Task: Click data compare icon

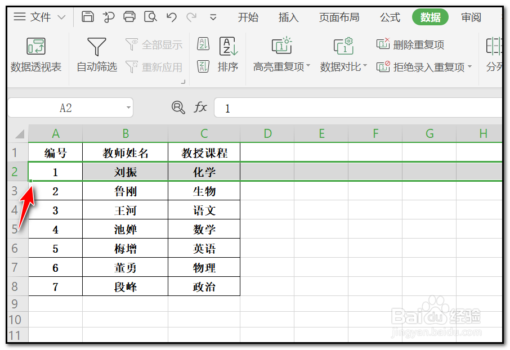Action: click(x=343, y=46)
